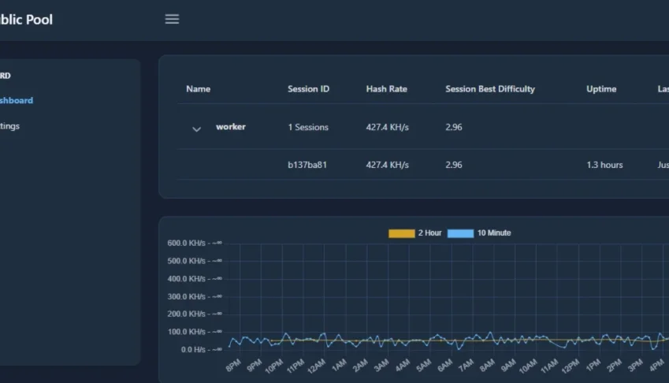Viewport: 669px width, 383px height.
Task: Toggle the 10 Minute legend swatch
Action: (x=460, y=233)
